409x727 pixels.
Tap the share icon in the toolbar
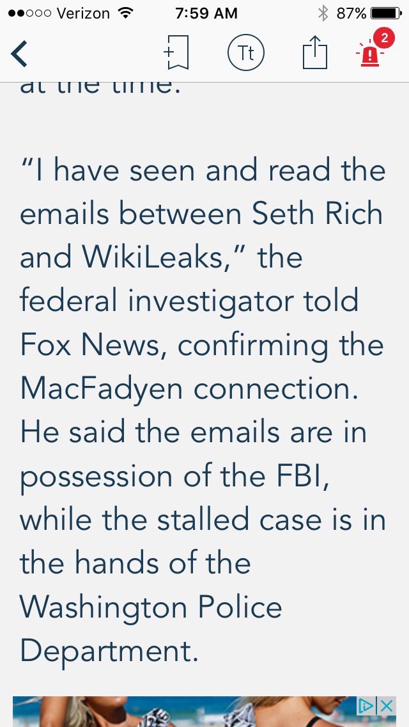(314, 52)
